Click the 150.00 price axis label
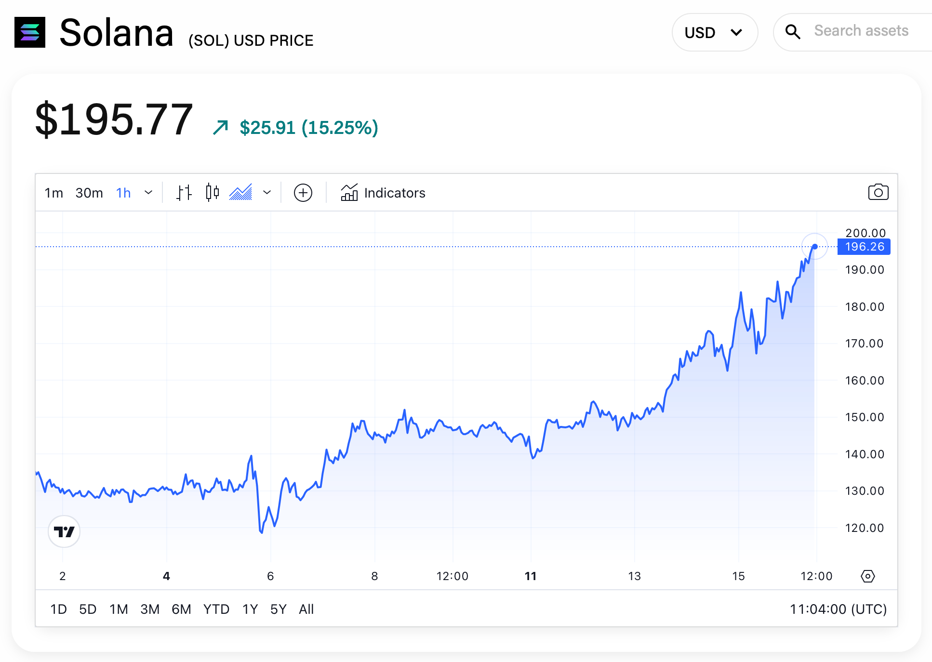Screen dimensions: 932x662 [865, 417]
